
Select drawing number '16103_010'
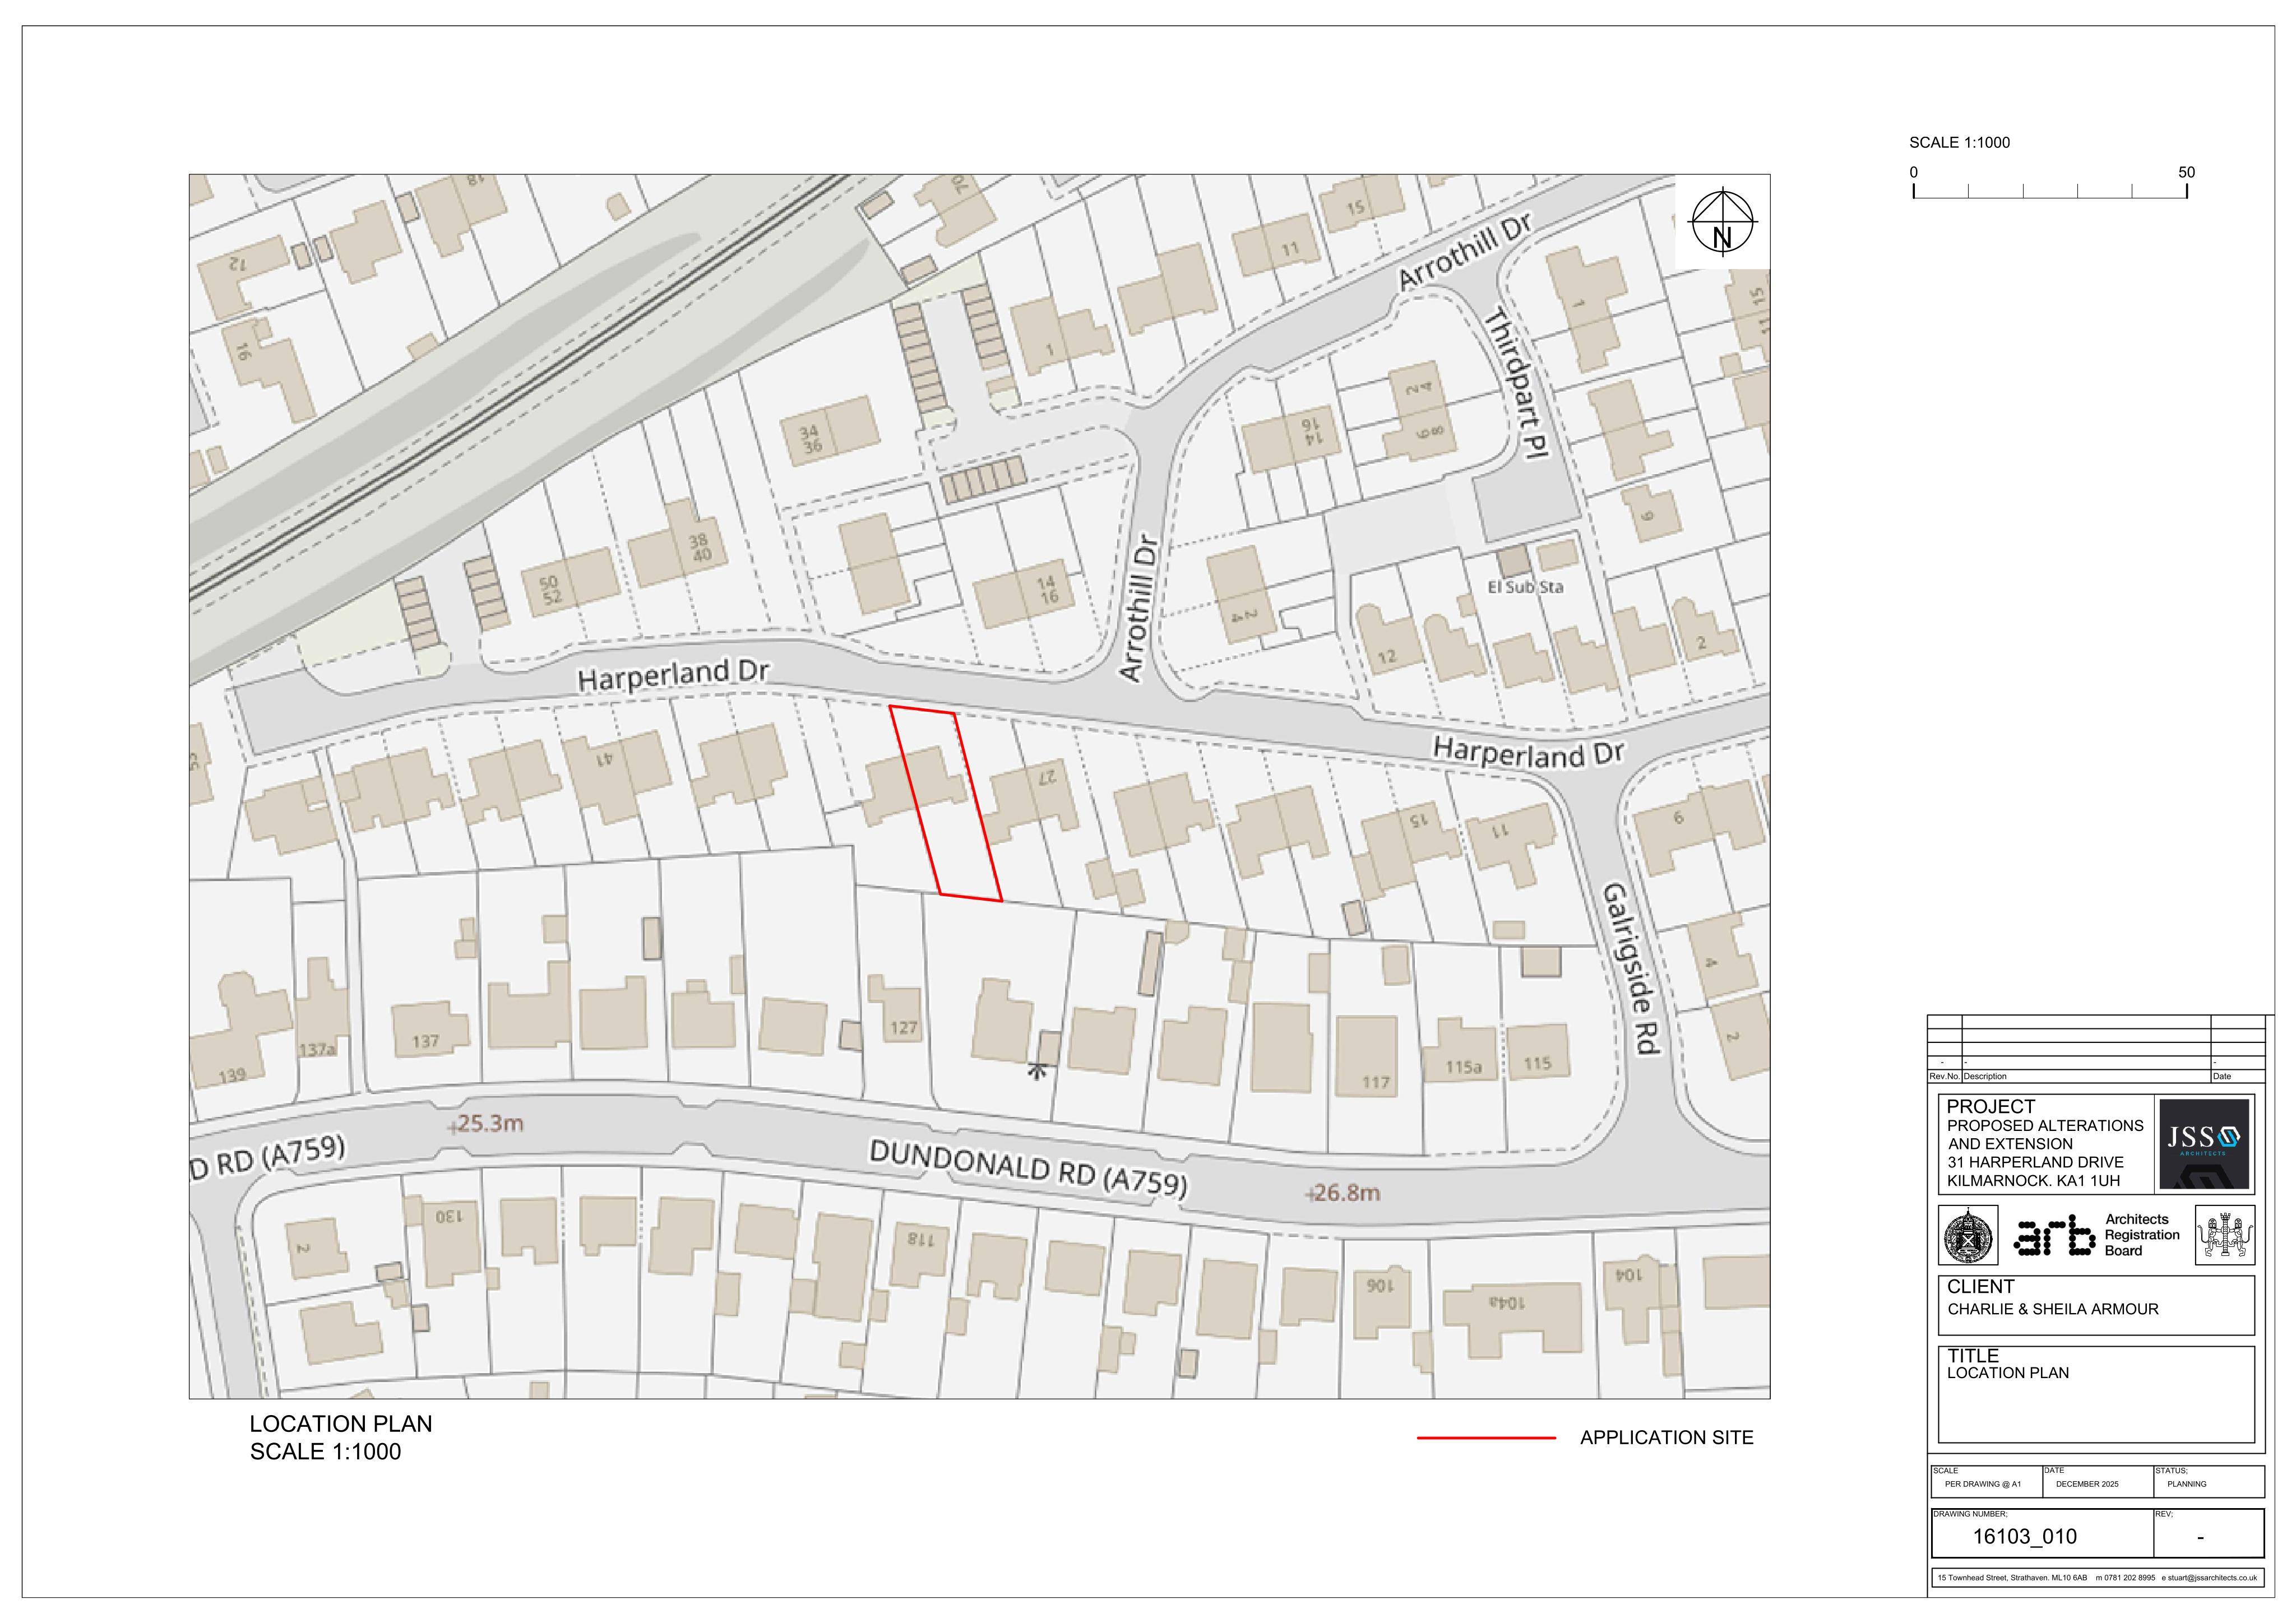point(2024,1537)
